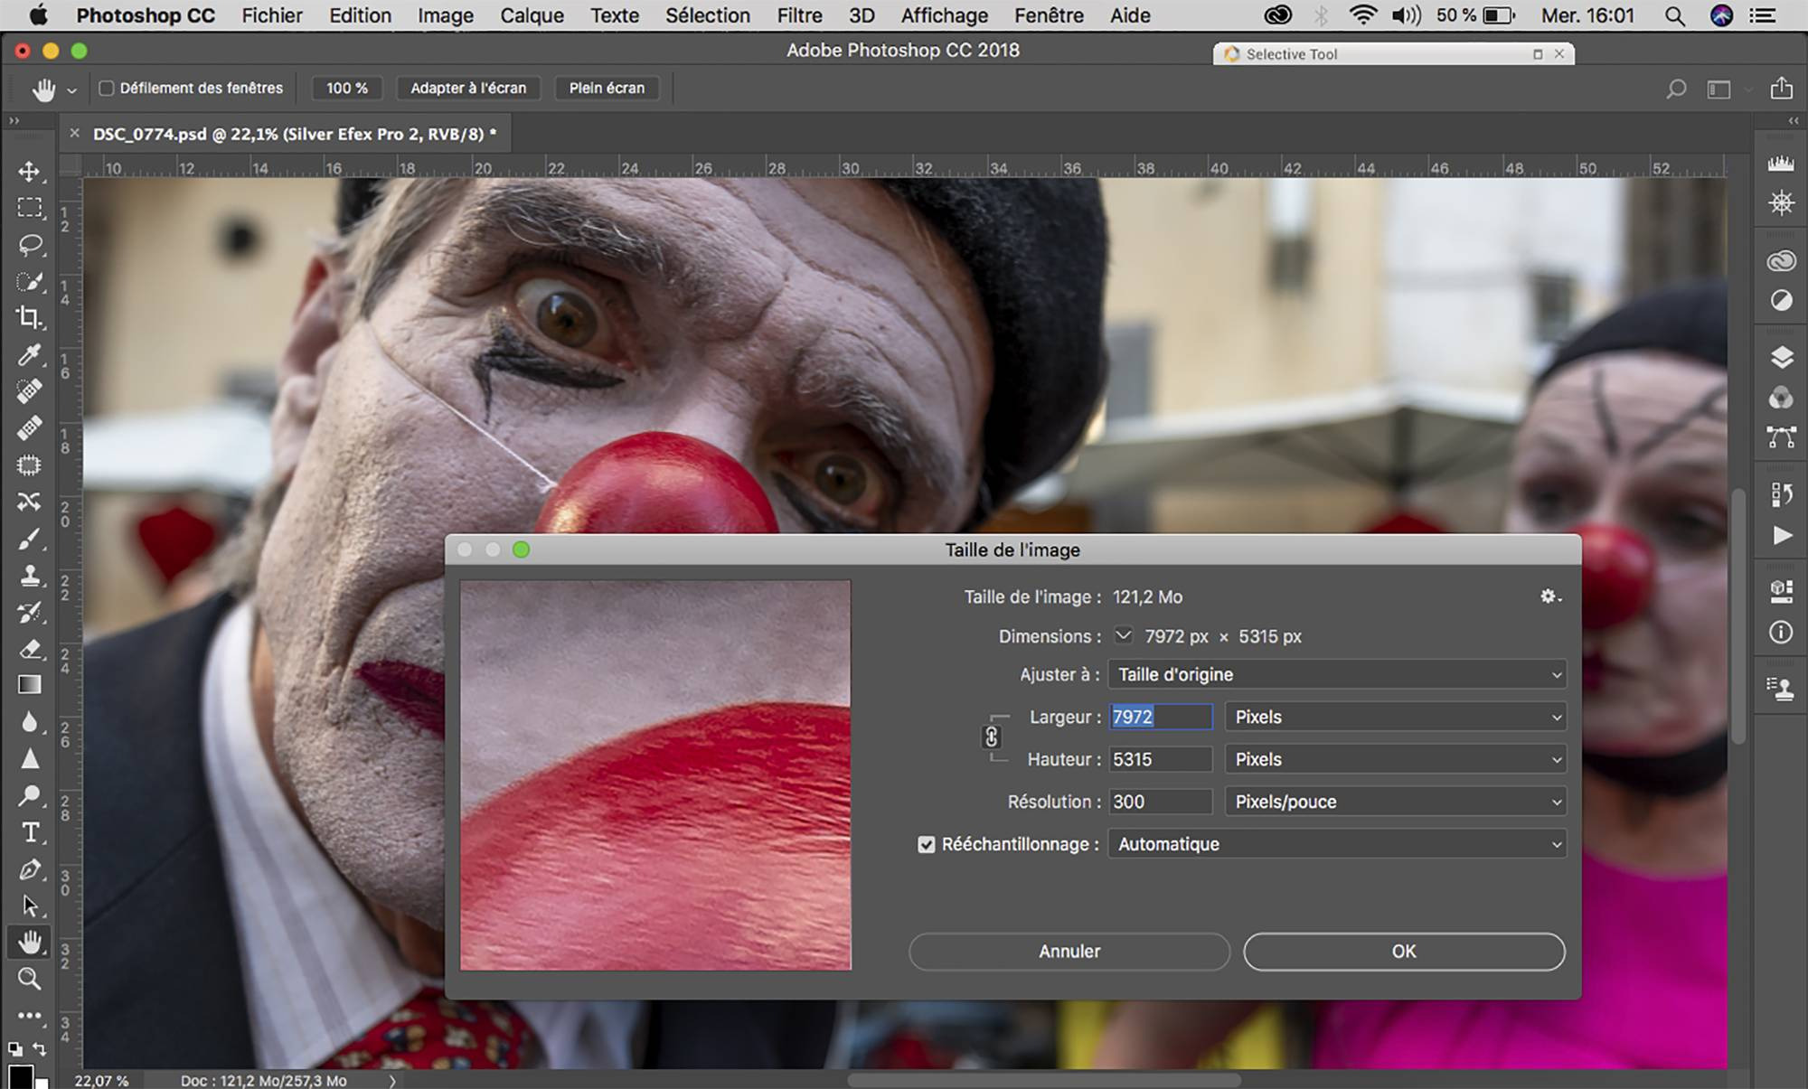This screenshot has height=1089, width=1808.
Task: Open the dialog gear settings menu
Action: 1550,596
